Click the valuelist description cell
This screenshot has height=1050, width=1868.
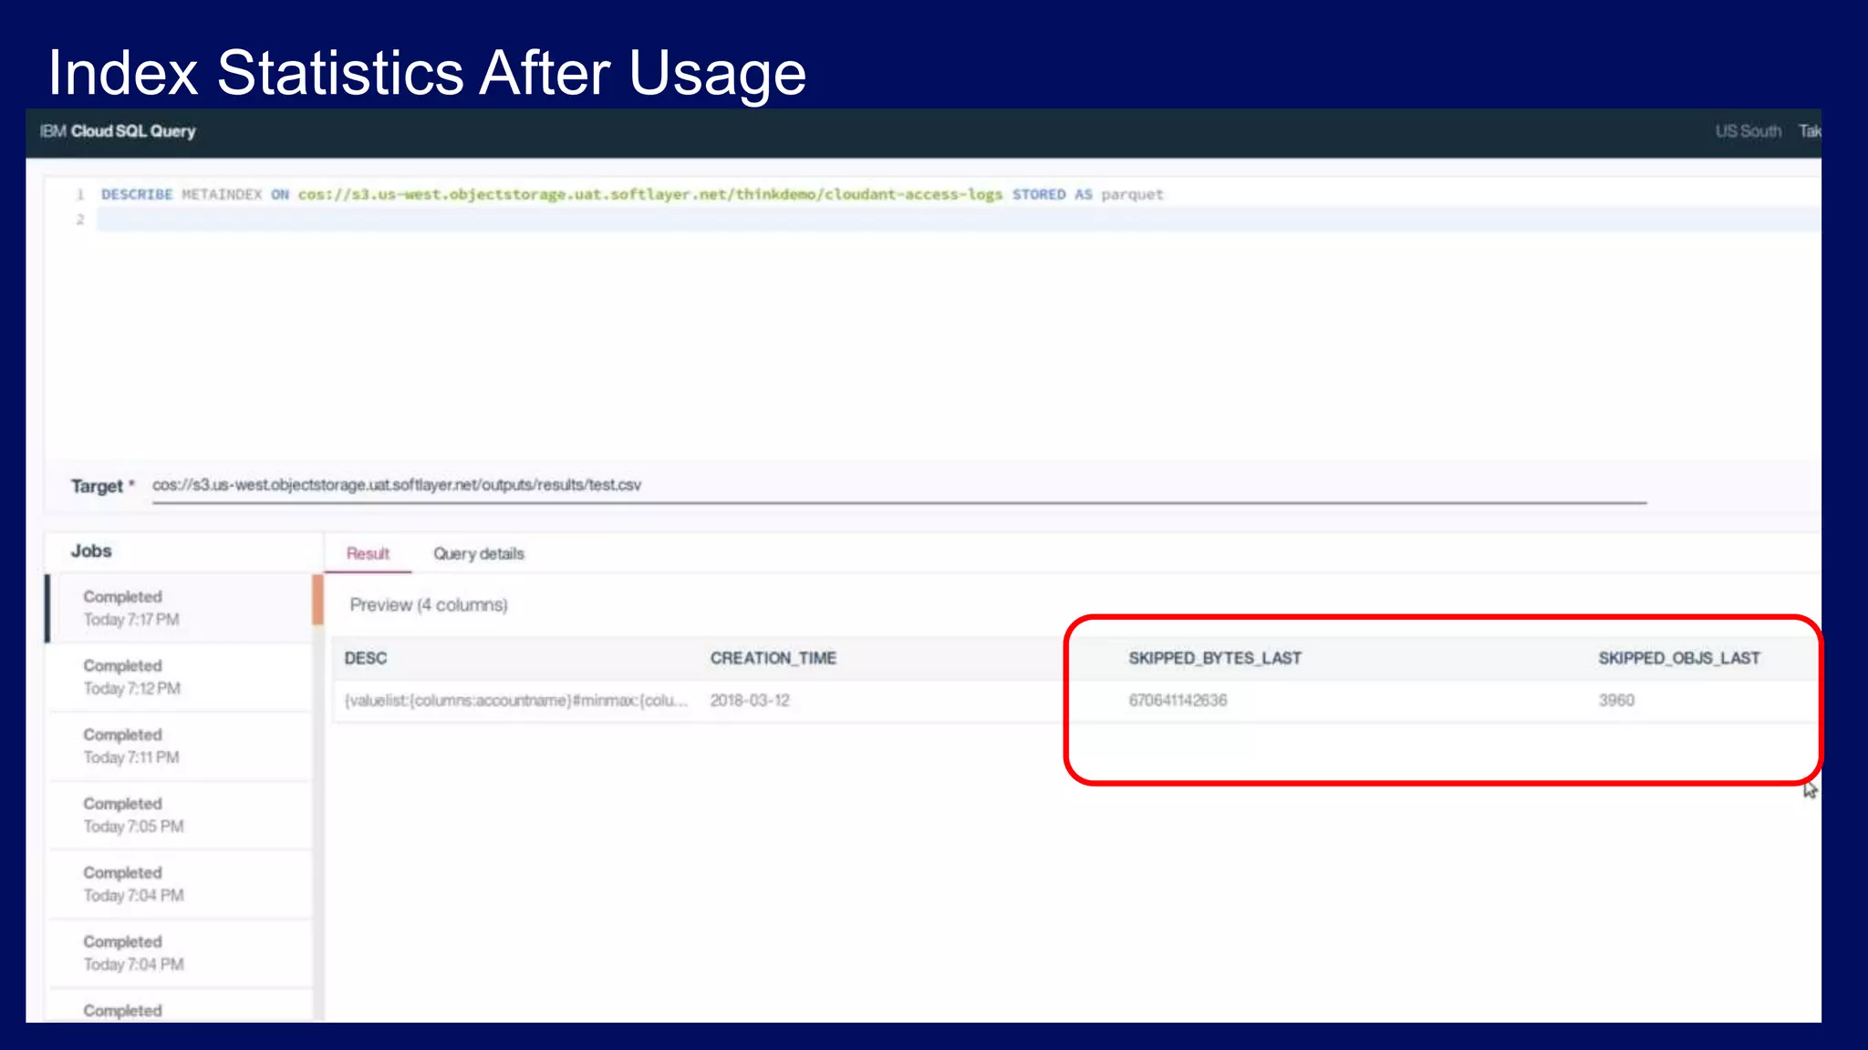516,700
